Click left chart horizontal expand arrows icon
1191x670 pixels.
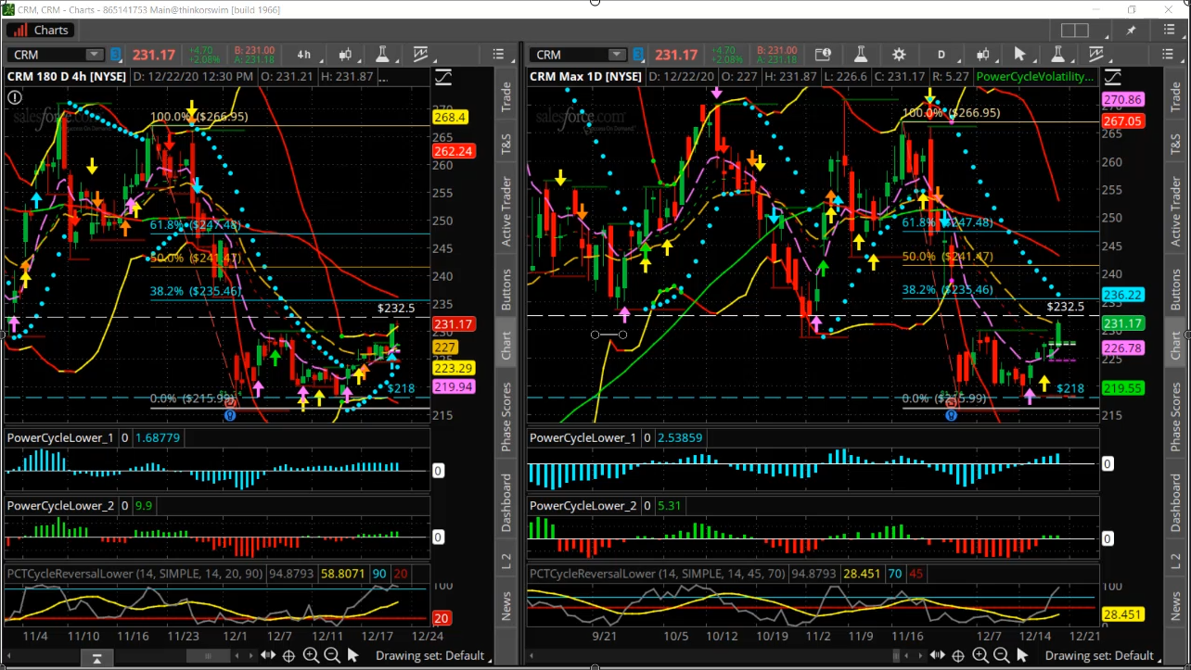point(267,655)
